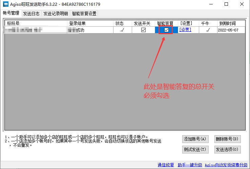The height and width of the screenshot is (169, 250).
Task: Click the 助手一键升级 link
Action: tap(190, 165)
